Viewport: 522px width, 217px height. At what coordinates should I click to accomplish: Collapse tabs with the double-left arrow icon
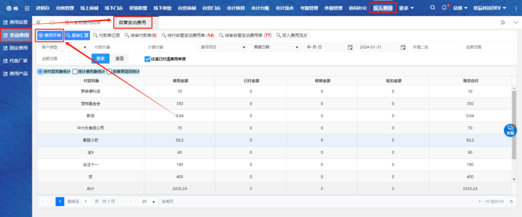[x=38, y=22]
